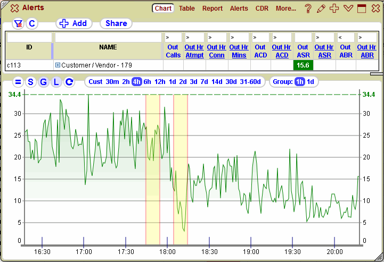Toggle the L chart option button
This screenshot has width=384, height=262.
coord(56,82)
